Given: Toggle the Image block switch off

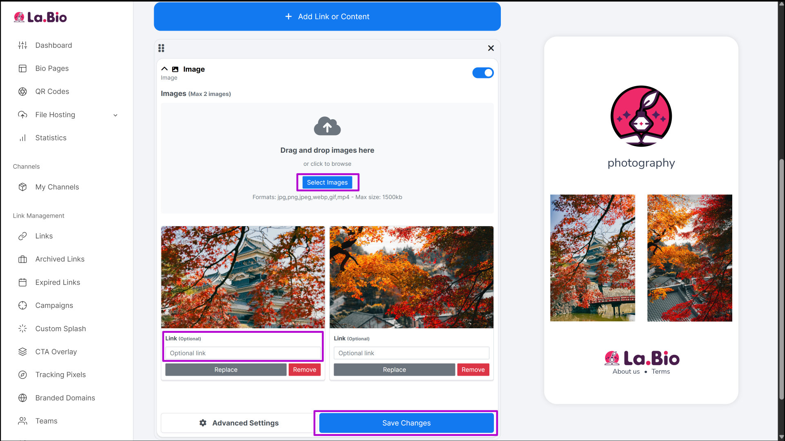Looking at the screenshot, I should (x=483, y=73).
